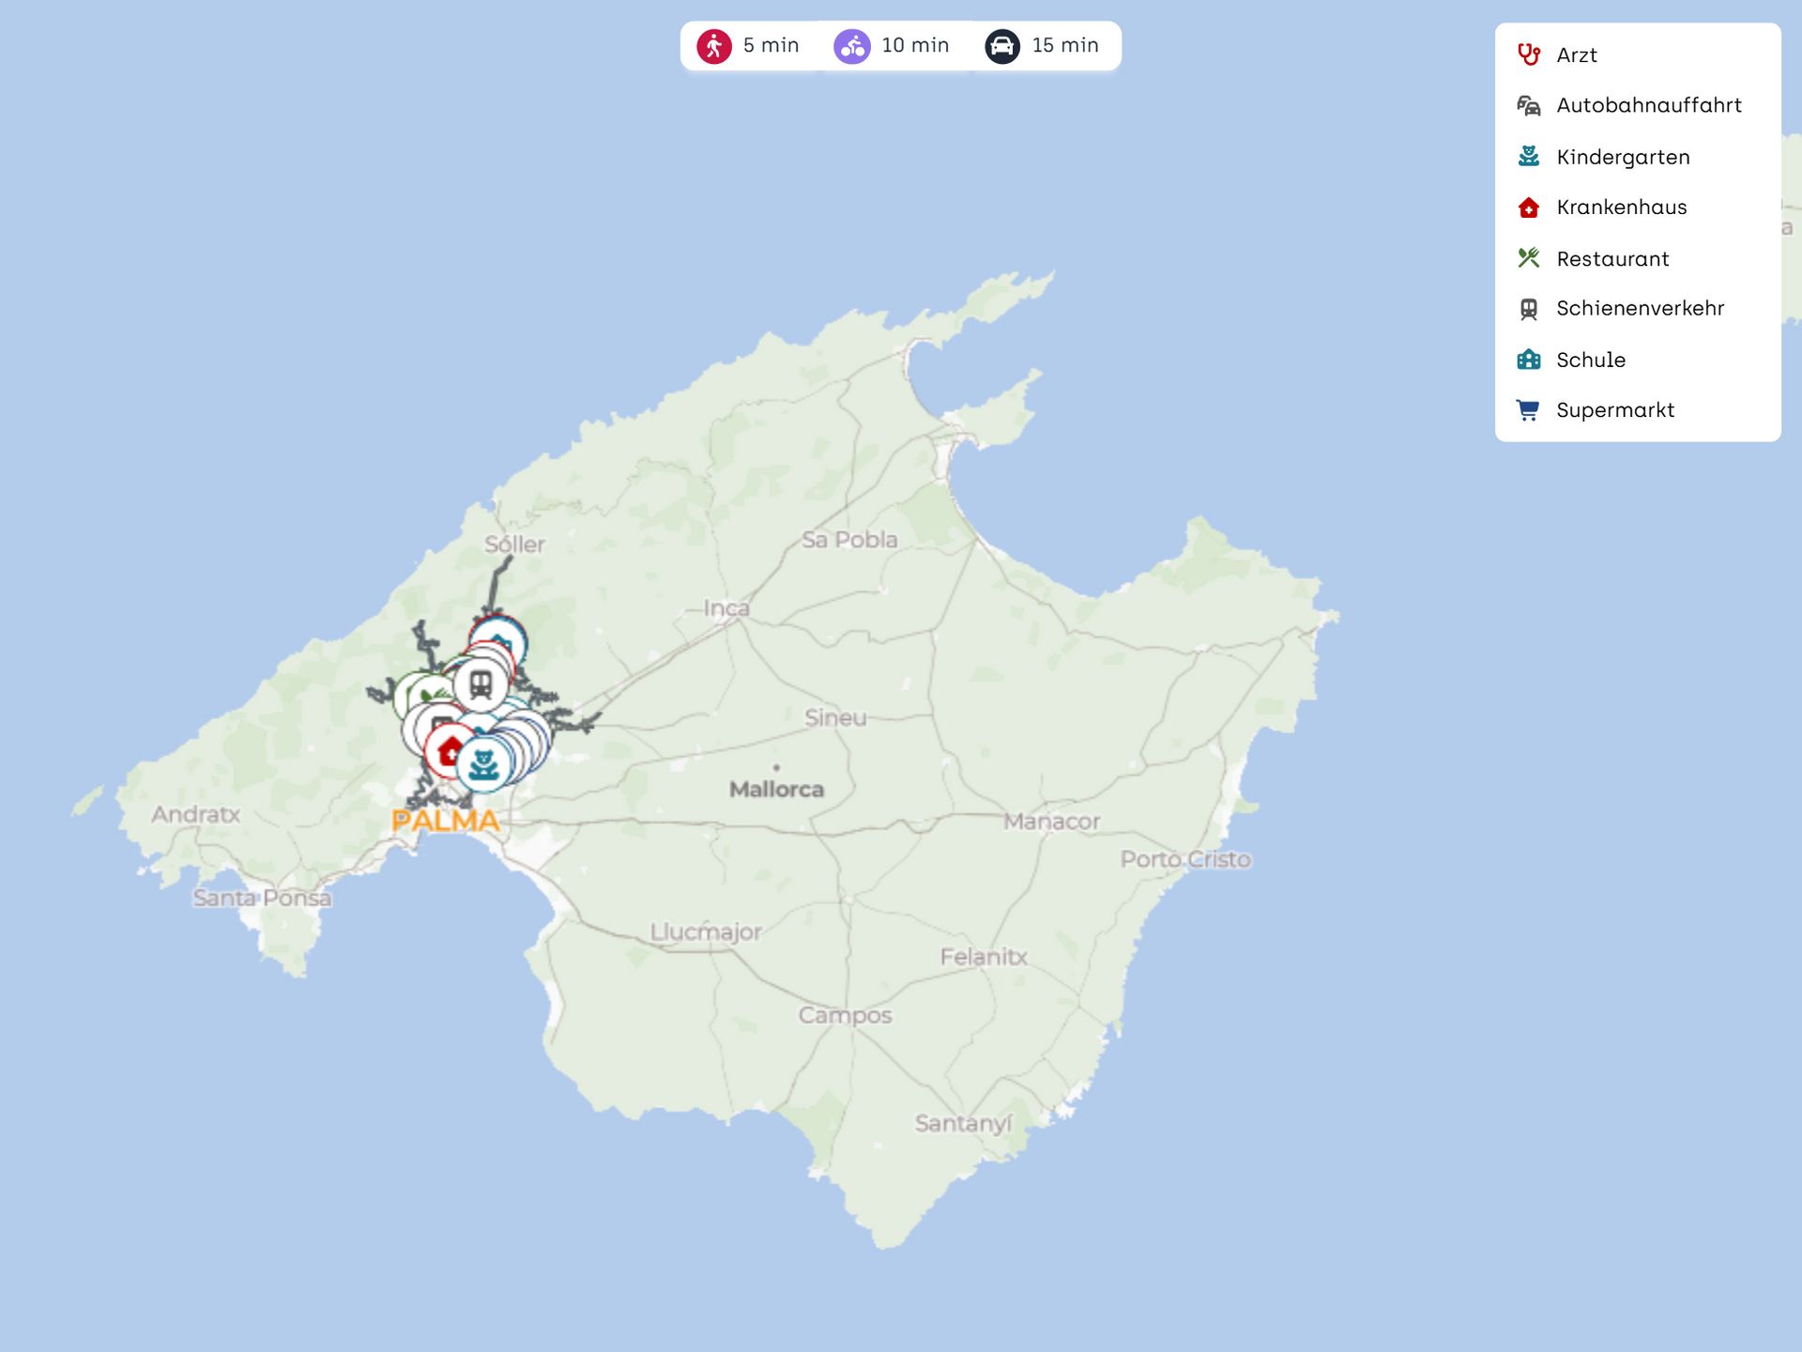Screen dimensions: 1802x1352
Task: Click the Supermarkt cart icon in legend
Action: pos(1528,410)
